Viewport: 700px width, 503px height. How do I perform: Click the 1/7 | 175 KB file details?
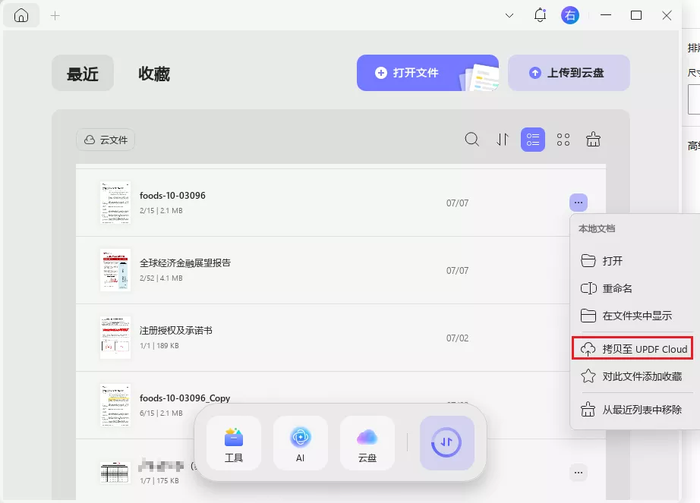click(x=159, y=481)
